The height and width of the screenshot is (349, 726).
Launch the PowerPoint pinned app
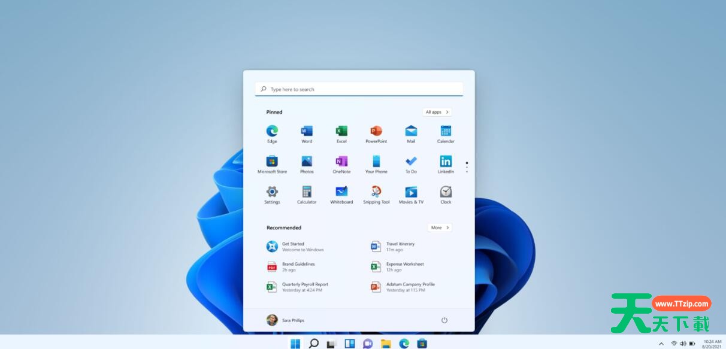pyautogui.click(x=376, y=131)
